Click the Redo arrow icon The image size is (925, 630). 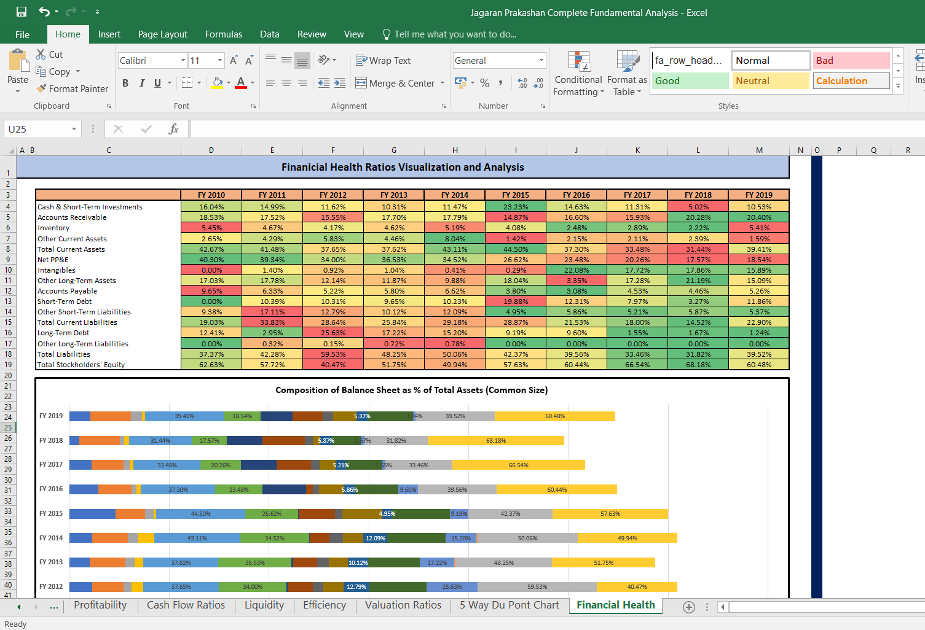(x=71, y=12)
